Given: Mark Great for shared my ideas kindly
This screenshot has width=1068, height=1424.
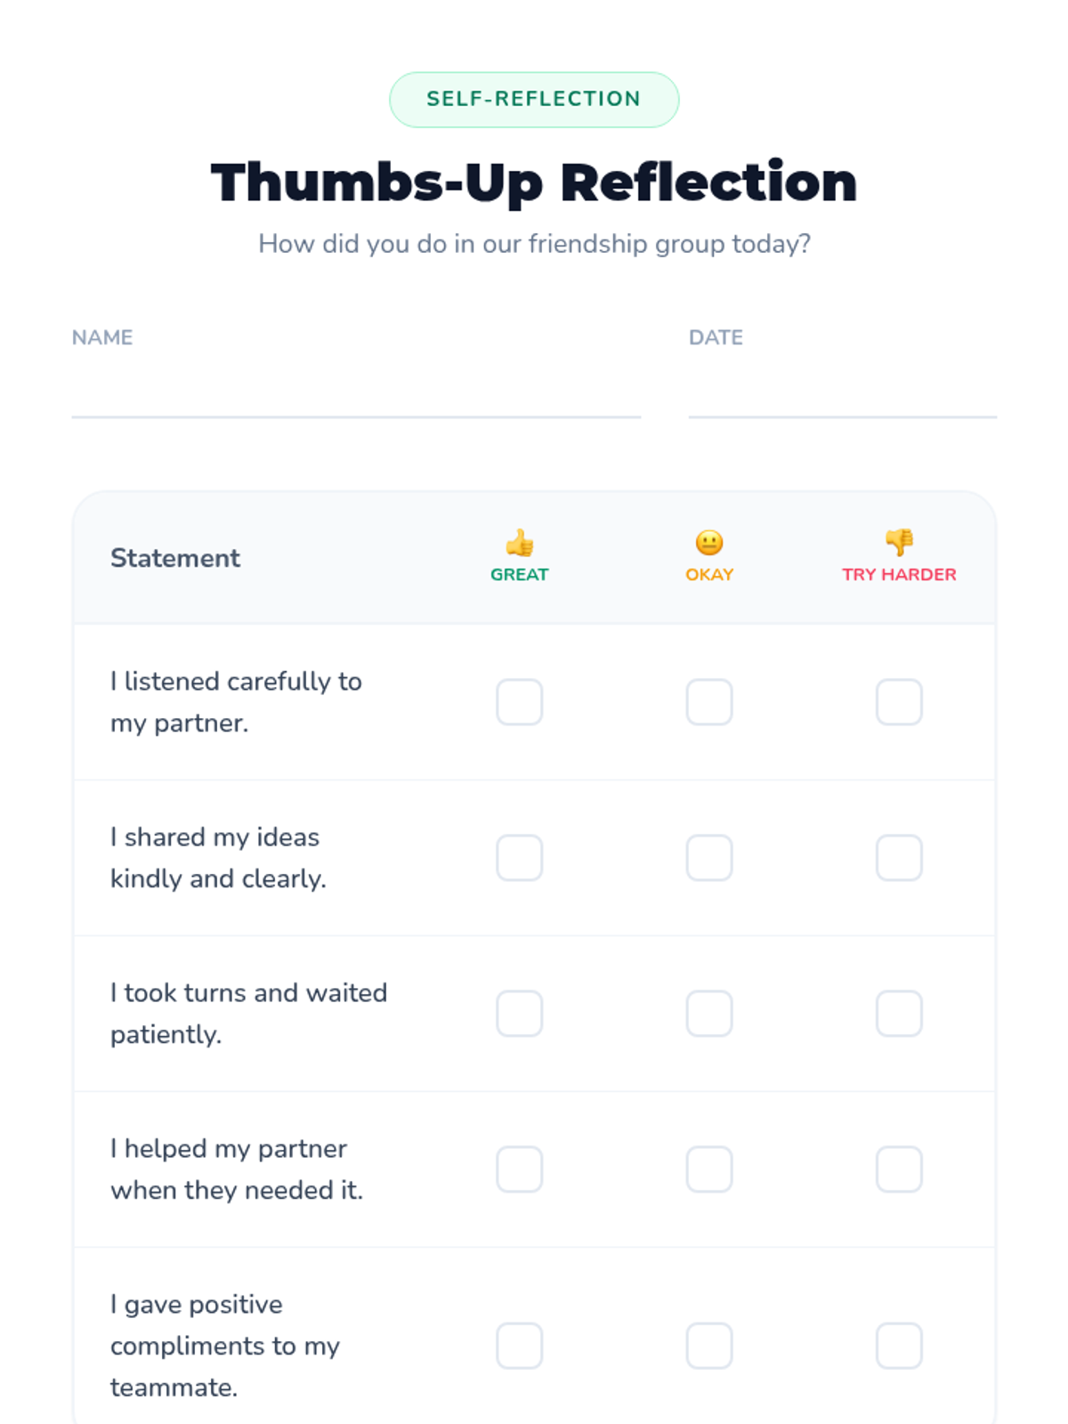Looking at the screenshot, I should tap(520, 858).
